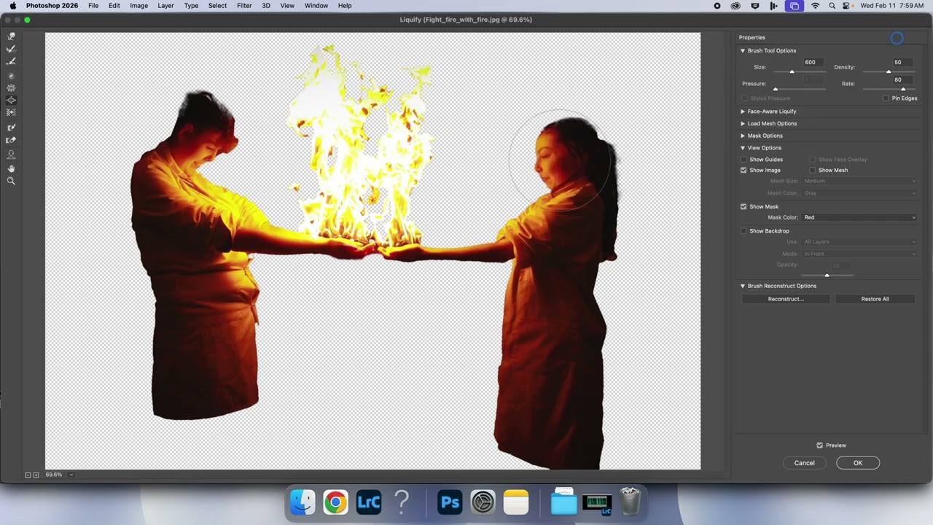
Task: Expand the Load Mesh Options section
Action: click(x=743, y=124)
